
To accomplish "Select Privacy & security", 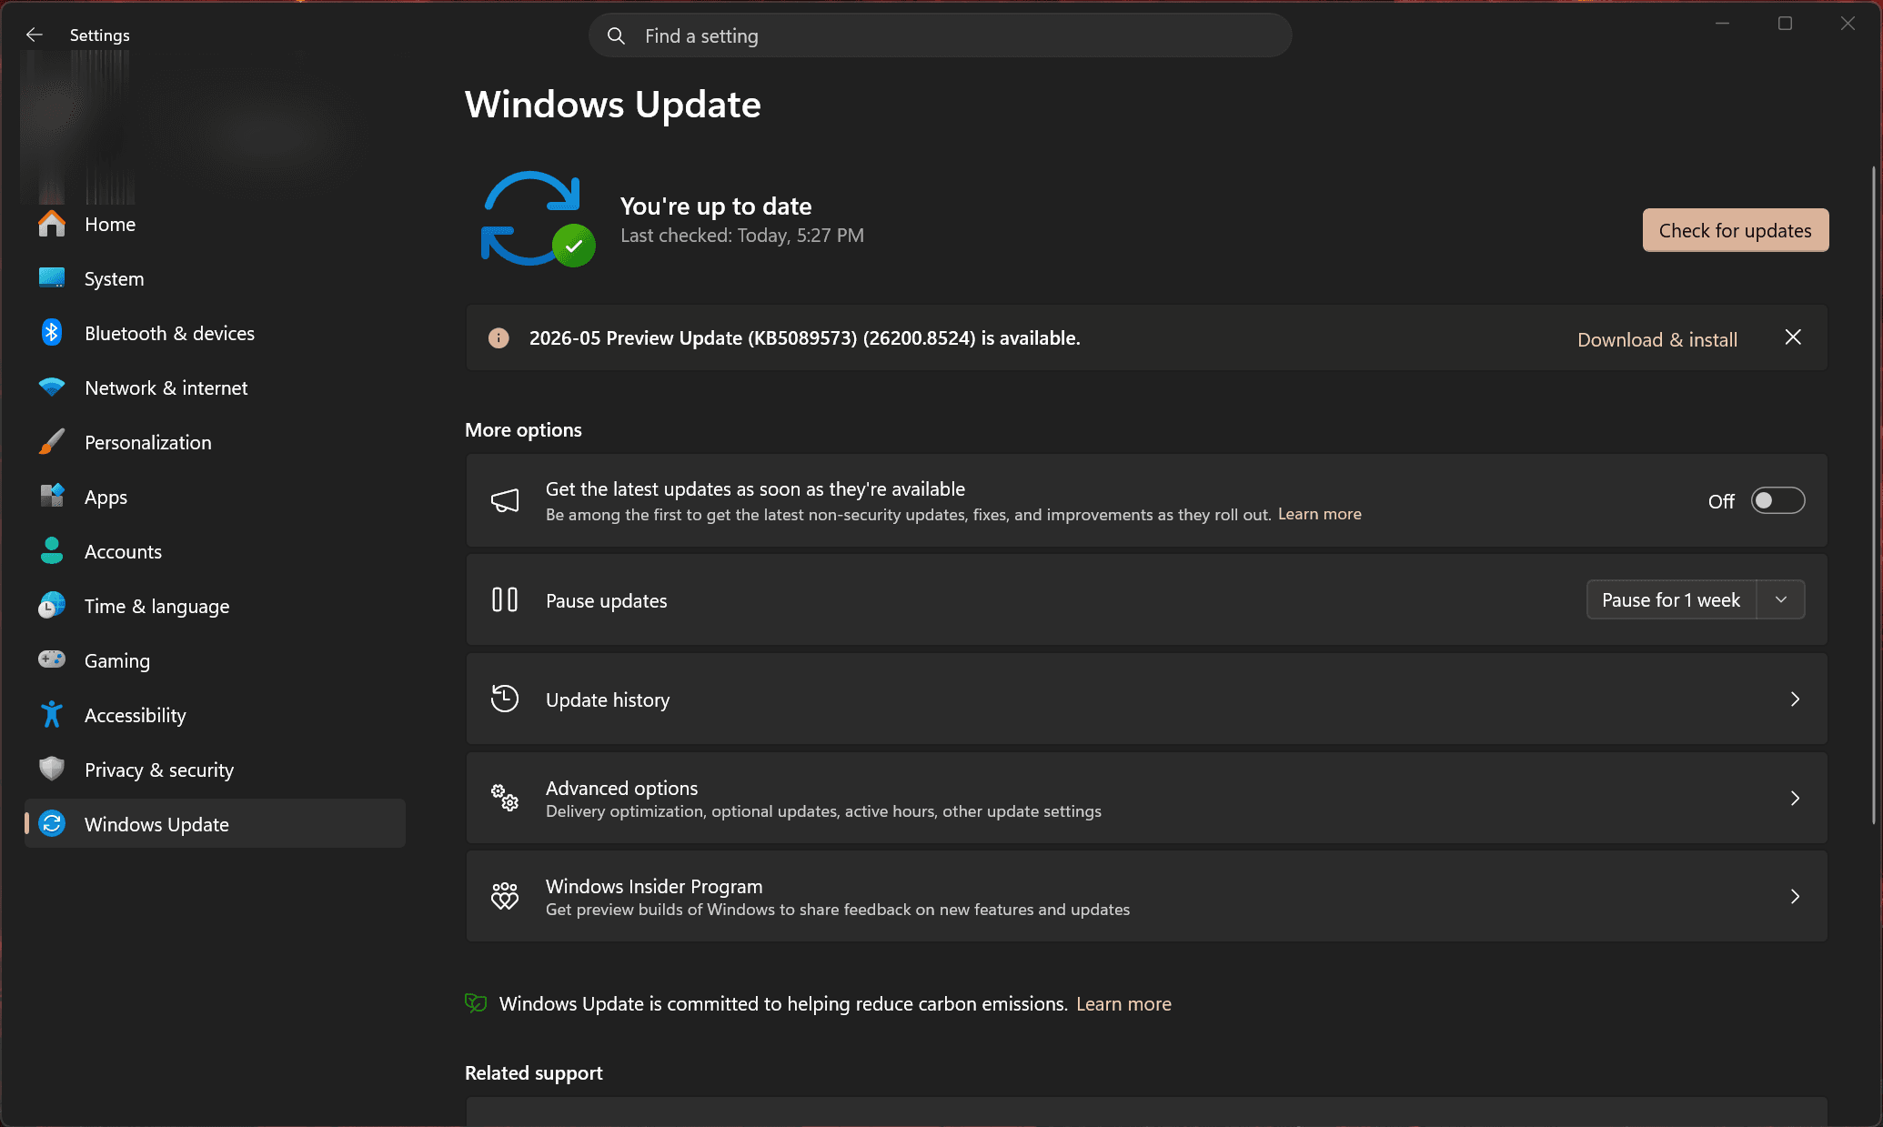I will click(215, 770).
